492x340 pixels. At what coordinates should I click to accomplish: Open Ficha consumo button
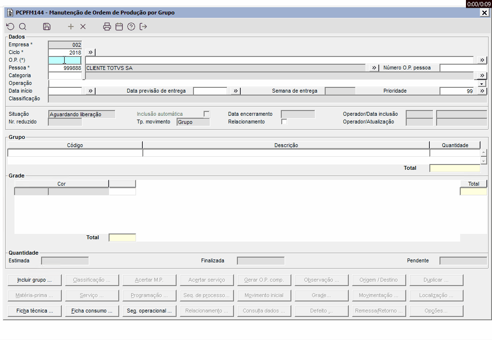(x=92, y=311)
